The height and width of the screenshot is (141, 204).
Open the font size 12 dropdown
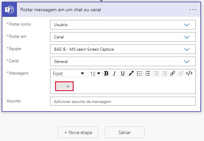click(95, 73)
